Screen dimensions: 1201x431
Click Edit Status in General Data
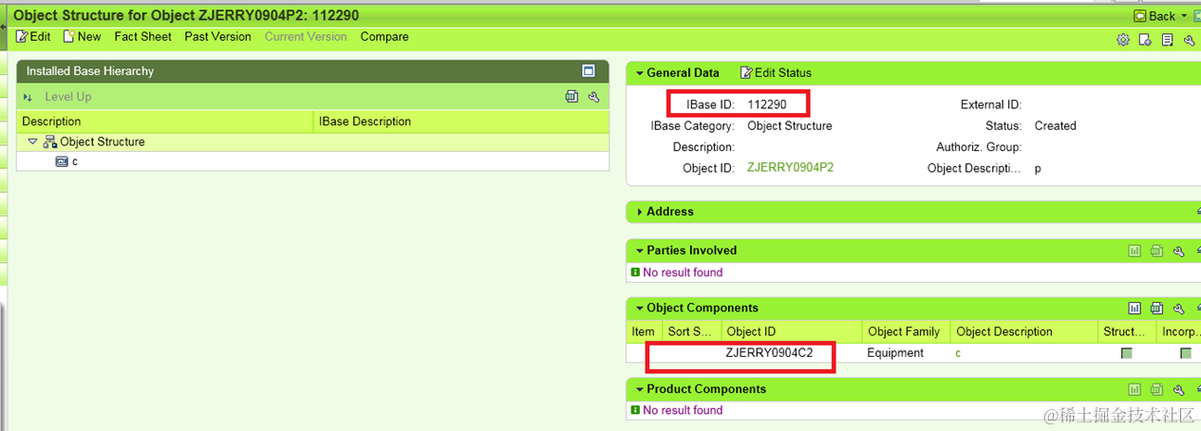pos(775,73)
